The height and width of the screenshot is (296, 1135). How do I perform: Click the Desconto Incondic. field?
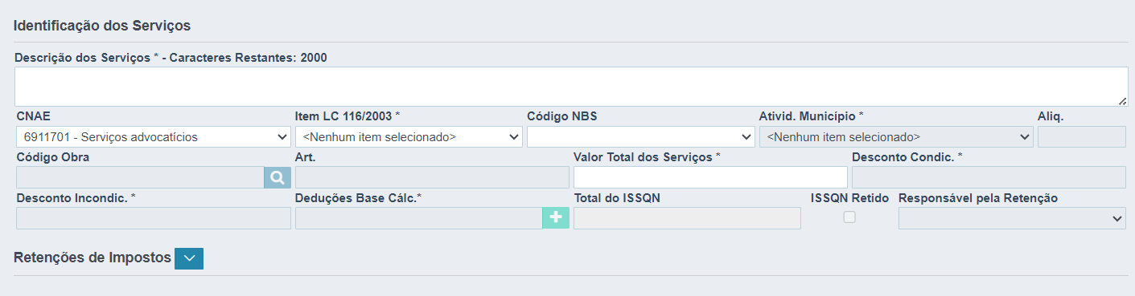coord(153,218)
